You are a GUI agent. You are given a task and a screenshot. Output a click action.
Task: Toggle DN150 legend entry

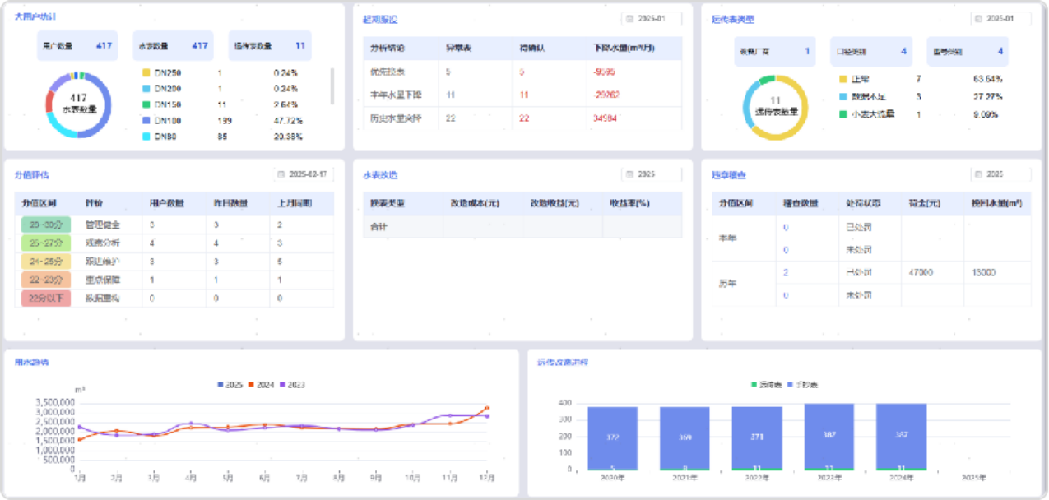(x=161, y=104)
